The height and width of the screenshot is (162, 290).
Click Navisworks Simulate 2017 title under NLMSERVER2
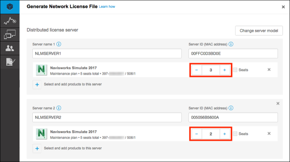(73, 132)
